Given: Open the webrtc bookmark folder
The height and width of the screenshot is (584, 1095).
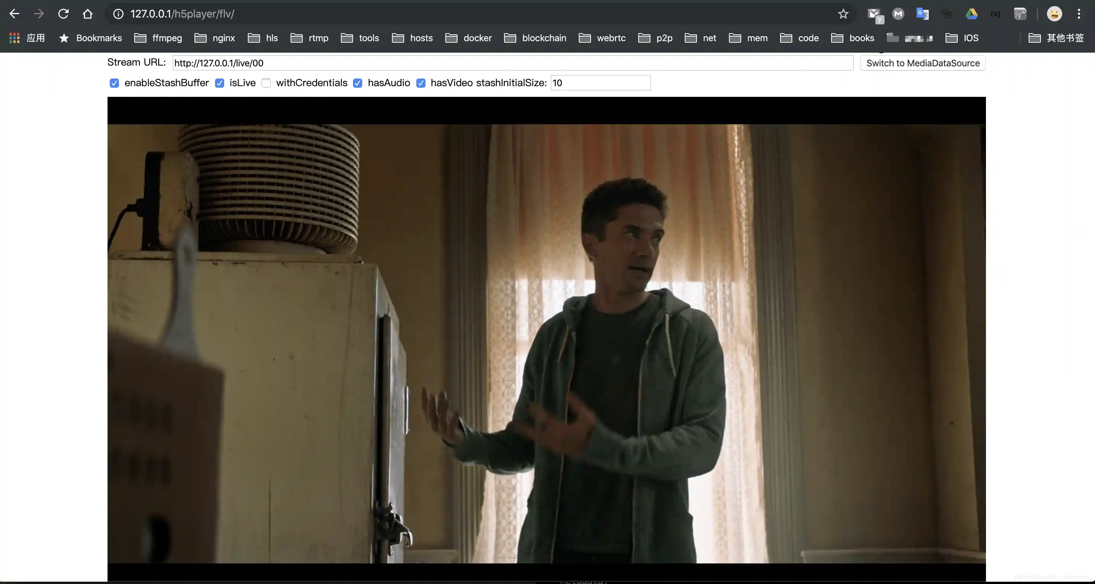Looking at the screenshot, I should 602,38.
